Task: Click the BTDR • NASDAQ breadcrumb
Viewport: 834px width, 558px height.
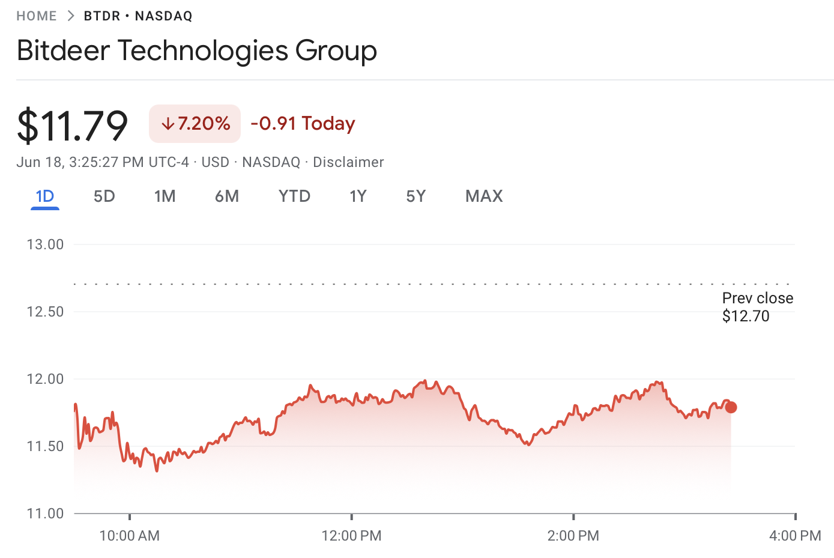Action: tap(138, 16)
